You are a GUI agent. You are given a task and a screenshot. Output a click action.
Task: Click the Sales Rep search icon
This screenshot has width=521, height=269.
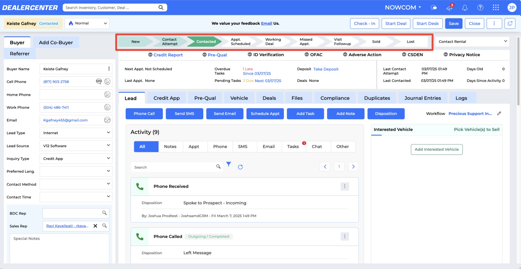pyautogui.click(x=104, y=225)
